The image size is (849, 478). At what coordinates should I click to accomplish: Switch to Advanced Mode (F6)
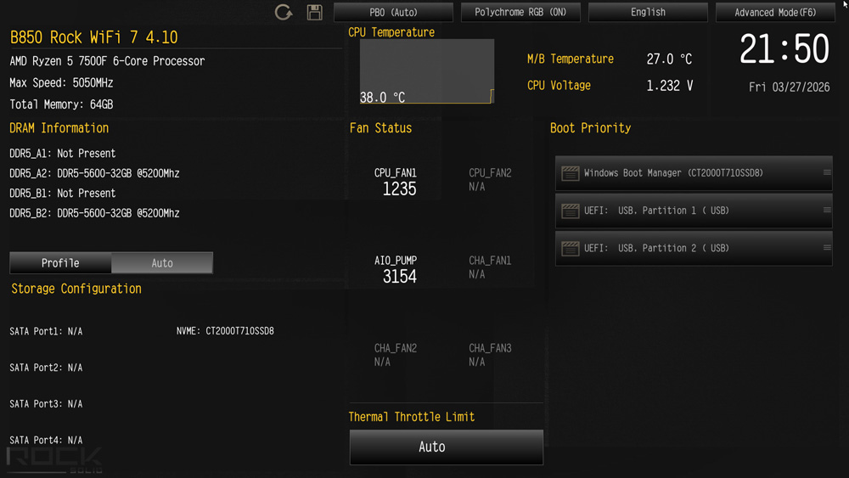775,13
